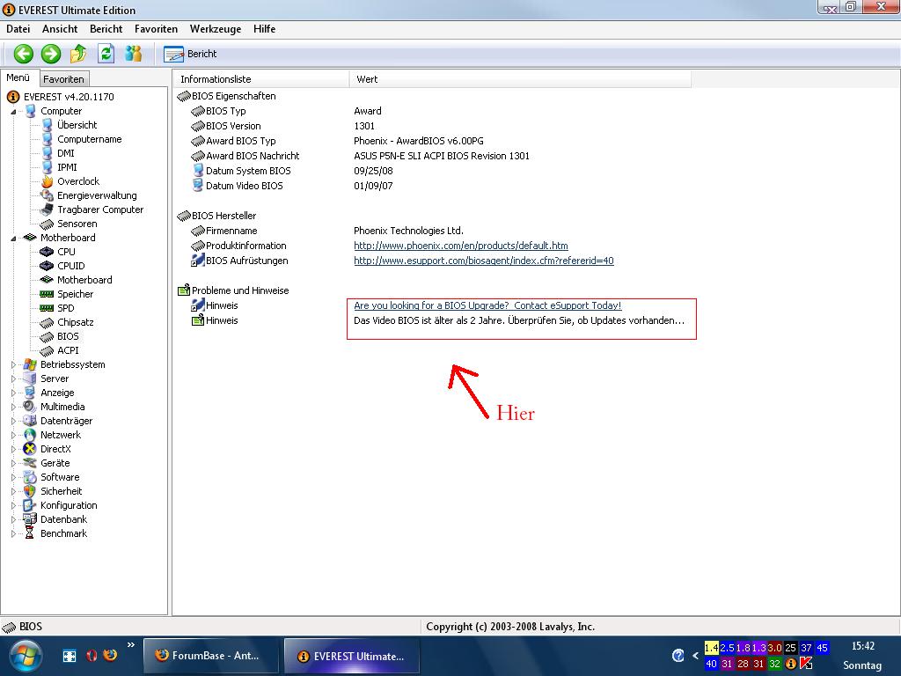This screenshot has width=901, height=676.
Task: Expand the Multimedia node
Action: pyautogui.click(x=13, y=407)
